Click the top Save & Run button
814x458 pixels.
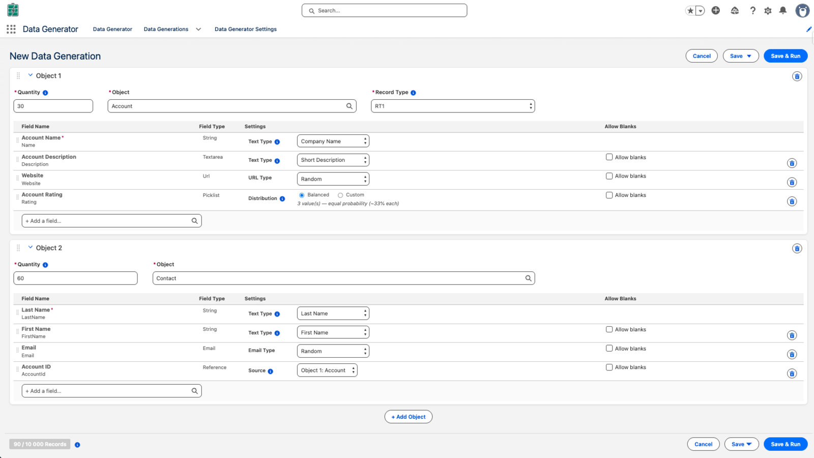(786, 56)
